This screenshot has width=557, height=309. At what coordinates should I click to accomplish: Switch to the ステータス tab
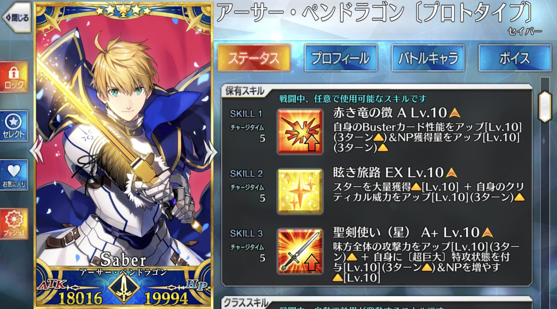(x=254, y=58)
